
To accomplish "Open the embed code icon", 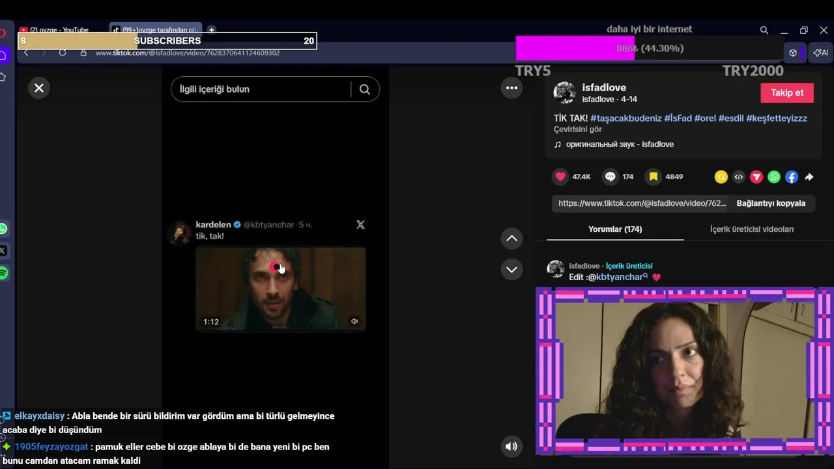I will click(x=738, y=177).
